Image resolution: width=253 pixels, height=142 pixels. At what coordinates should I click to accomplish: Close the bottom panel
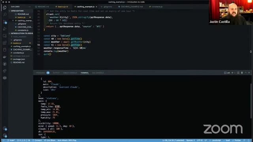(x=249, y=73)
